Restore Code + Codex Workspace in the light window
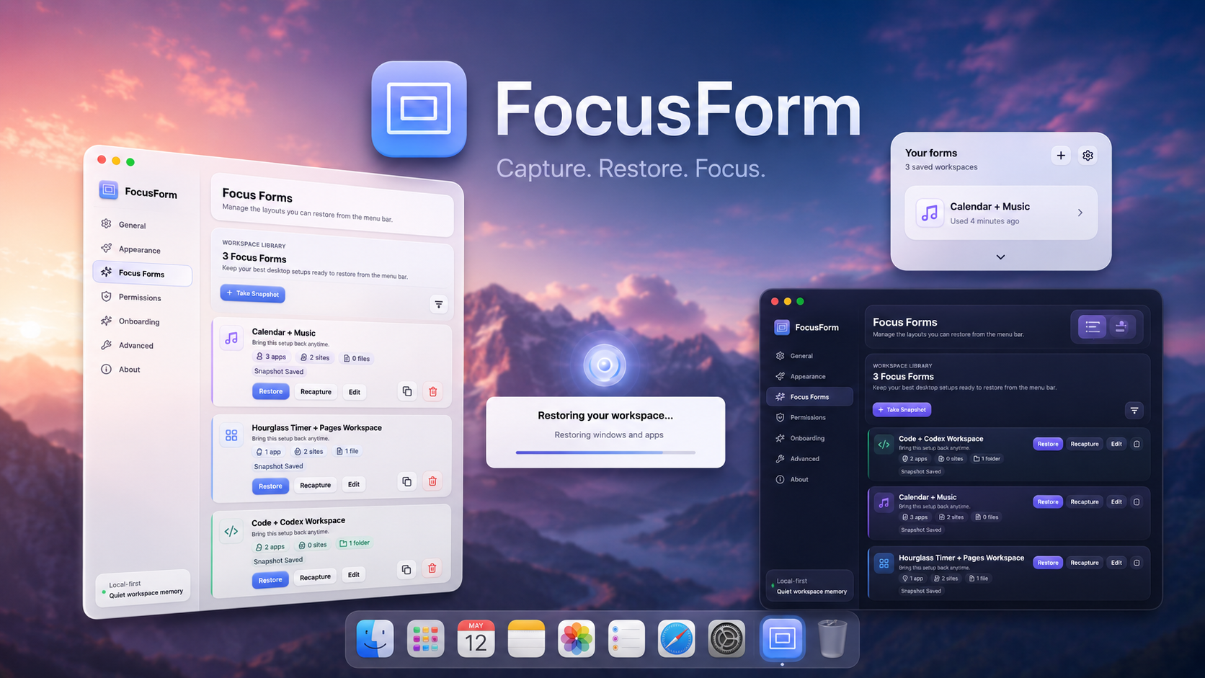The height and width of the screenshot is (678, 1205). [x=270, y=580]
